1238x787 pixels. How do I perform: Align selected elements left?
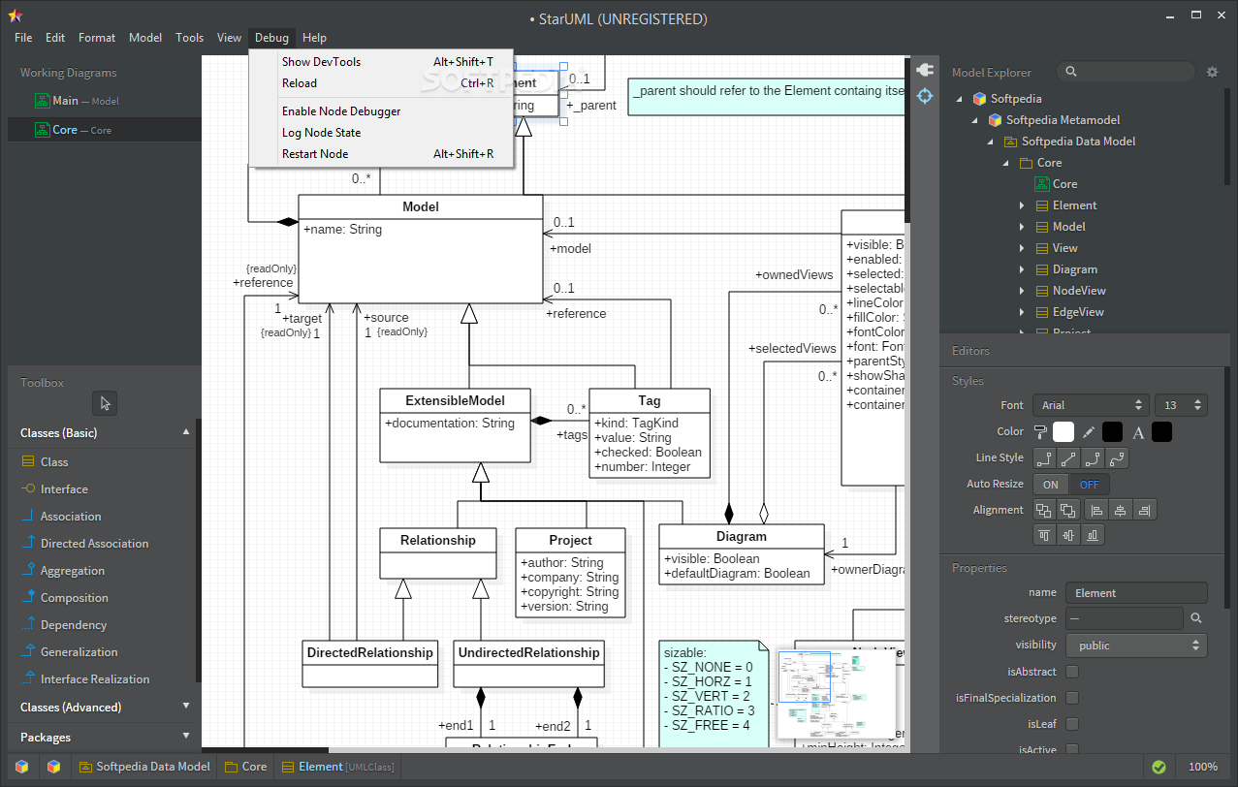(x=1097, y=510)
